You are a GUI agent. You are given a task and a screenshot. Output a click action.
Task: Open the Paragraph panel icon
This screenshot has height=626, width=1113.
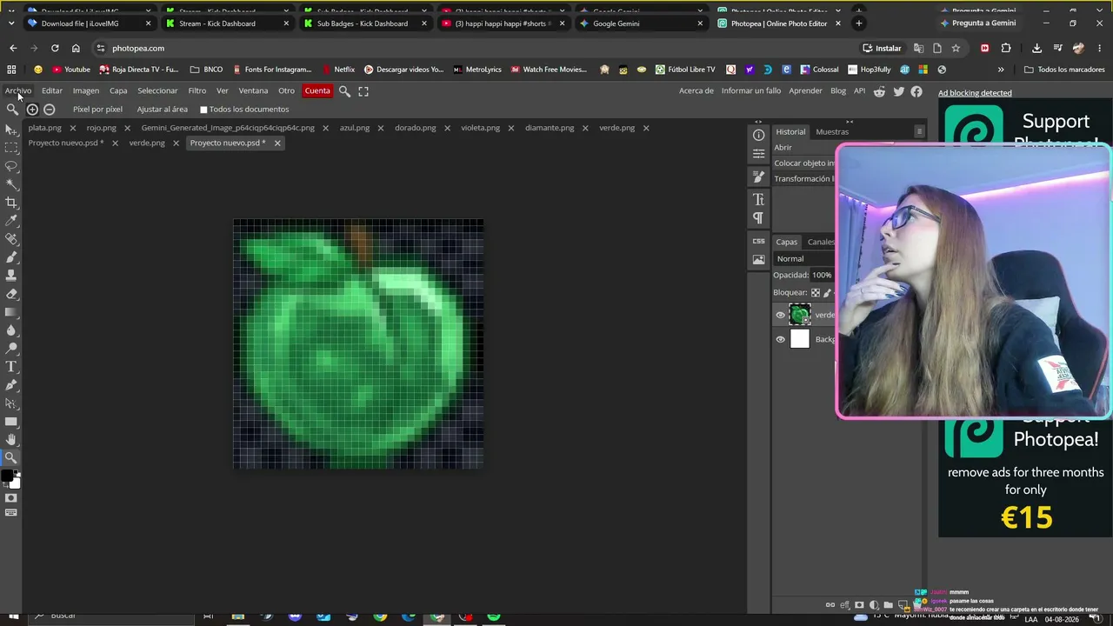759,217
